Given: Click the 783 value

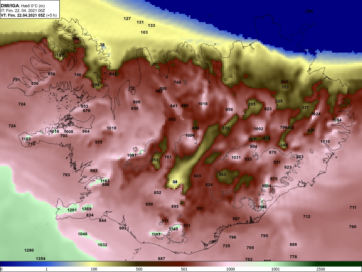Looking at the screenshot, I should point(66,175).
